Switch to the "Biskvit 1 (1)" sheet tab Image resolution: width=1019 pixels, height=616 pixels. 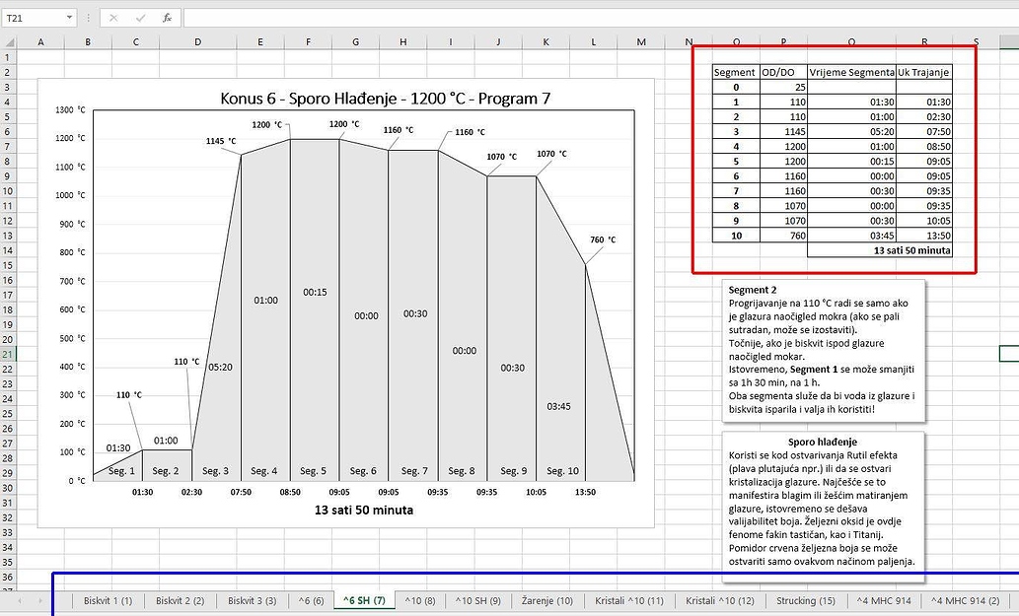click(109, 599)
